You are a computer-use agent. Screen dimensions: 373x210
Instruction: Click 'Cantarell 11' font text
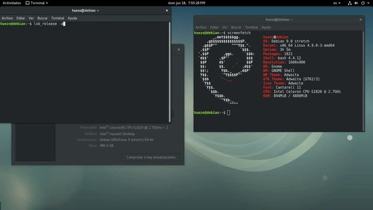[288, 87]
